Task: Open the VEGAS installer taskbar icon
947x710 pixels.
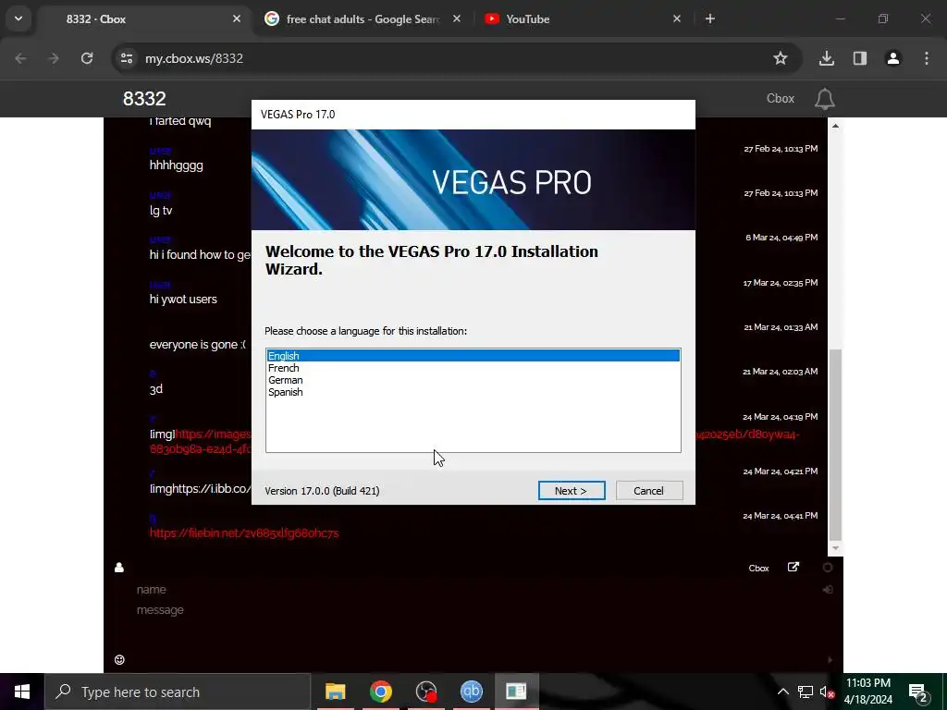Action: tap(516, 692)
